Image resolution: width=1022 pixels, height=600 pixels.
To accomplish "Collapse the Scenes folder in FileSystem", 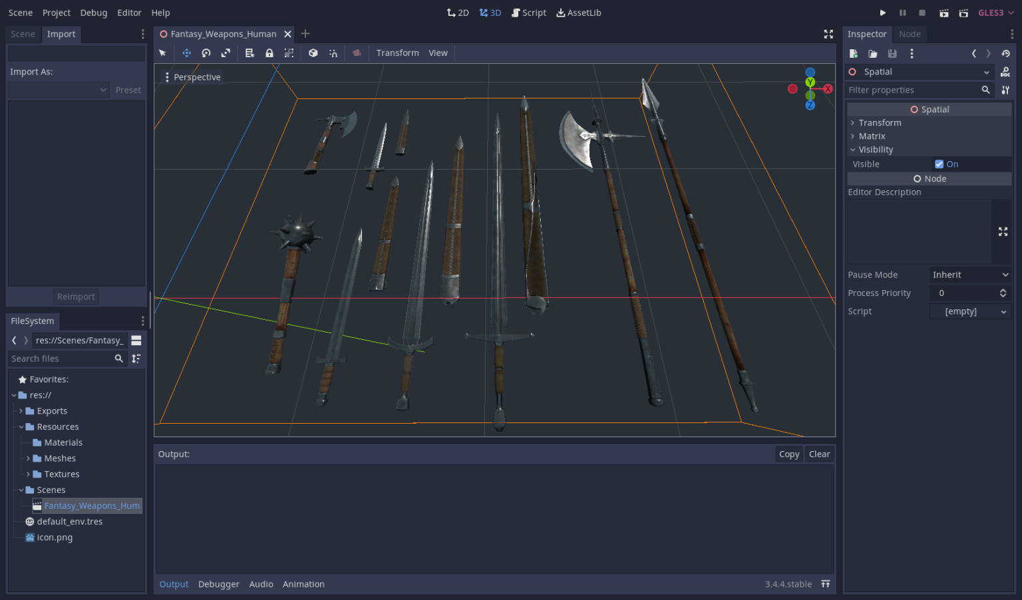I will [22, 490].
